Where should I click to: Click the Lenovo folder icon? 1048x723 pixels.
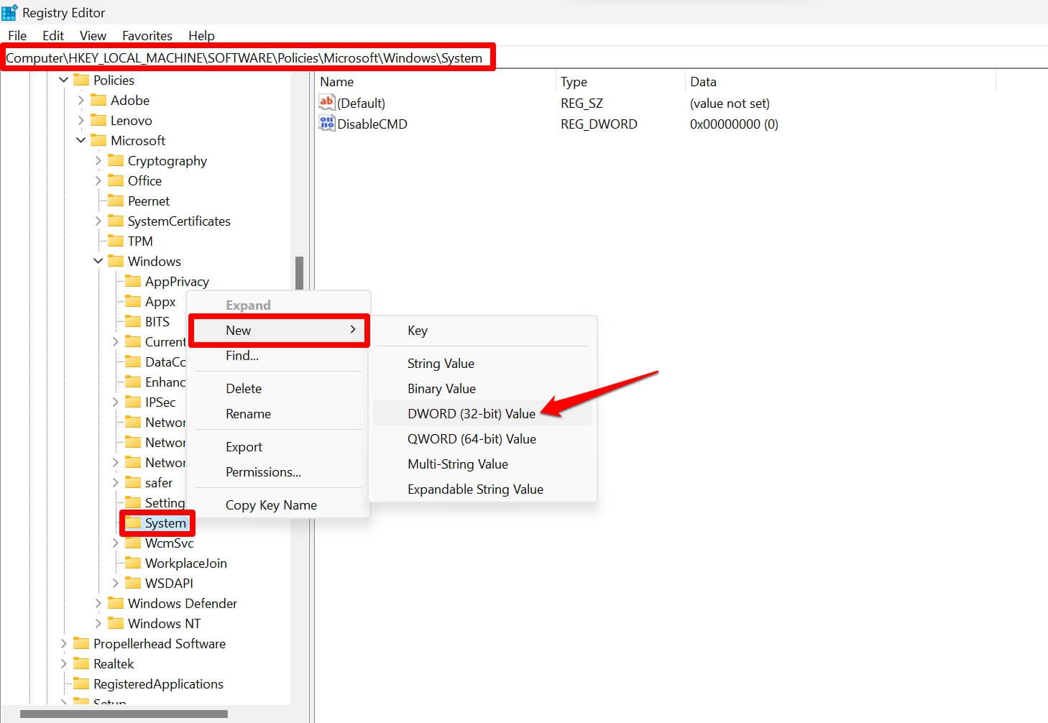(x=98, y=120)
